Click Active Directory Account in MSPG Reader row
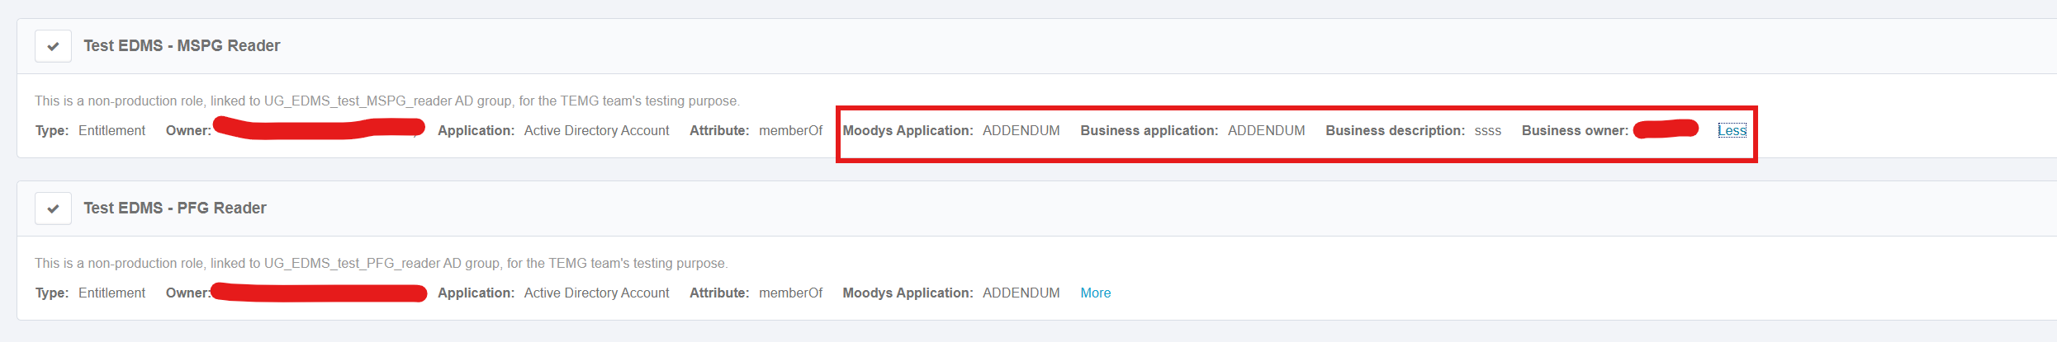This screenshot has height=342, width=2057. click(x=596, y=130)
